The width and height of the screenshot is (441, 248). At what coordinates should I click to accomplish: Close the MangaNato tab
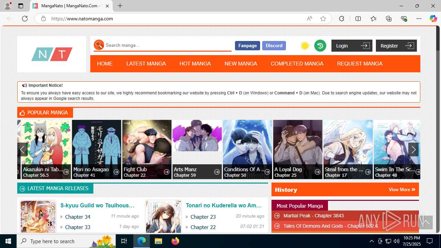click(107, 6)
